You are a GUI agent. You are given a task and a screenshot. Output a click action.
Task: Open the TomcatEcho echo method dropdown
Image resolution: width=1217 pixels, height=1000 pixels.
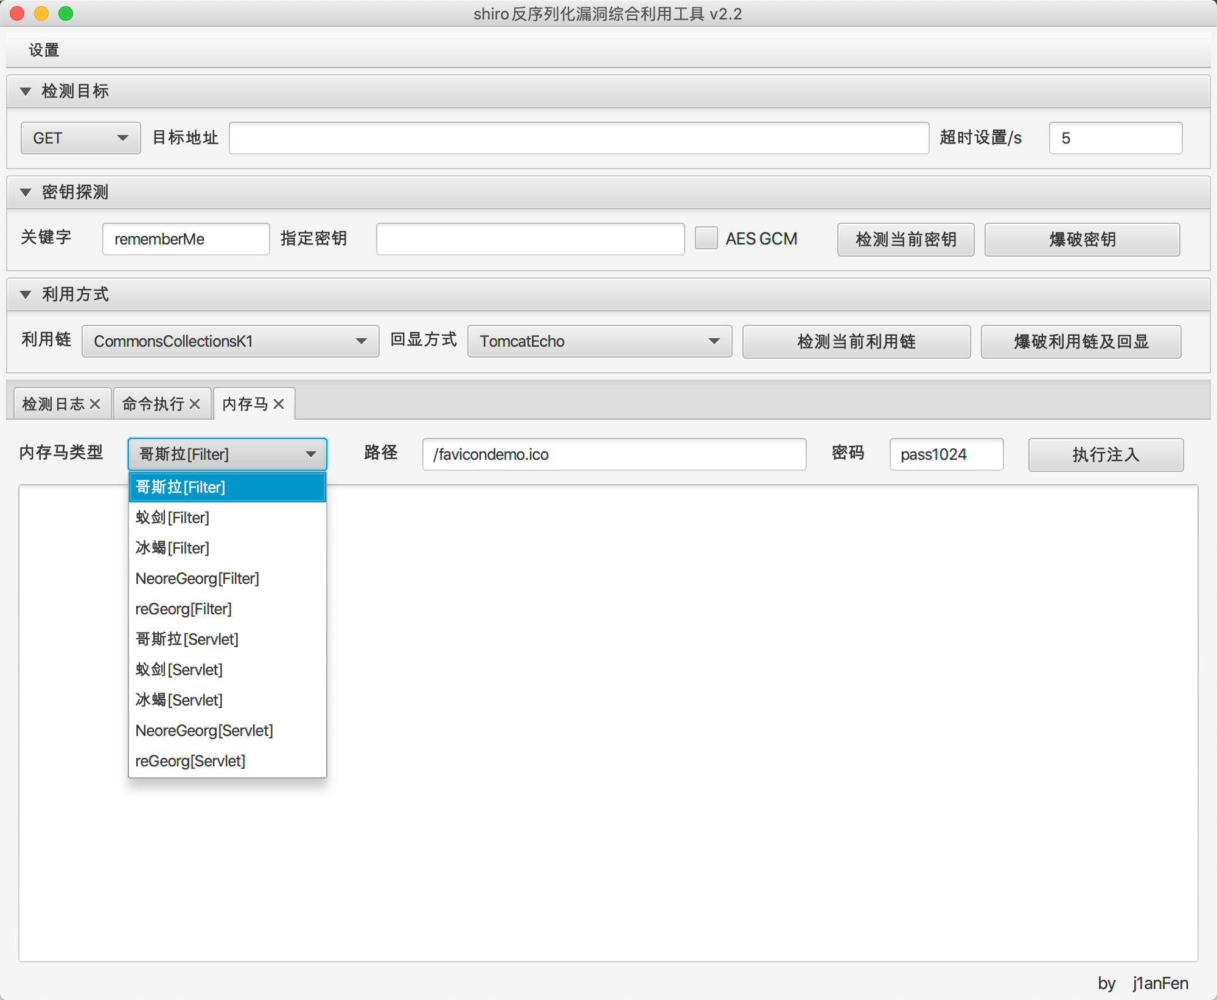coord(599,341)
